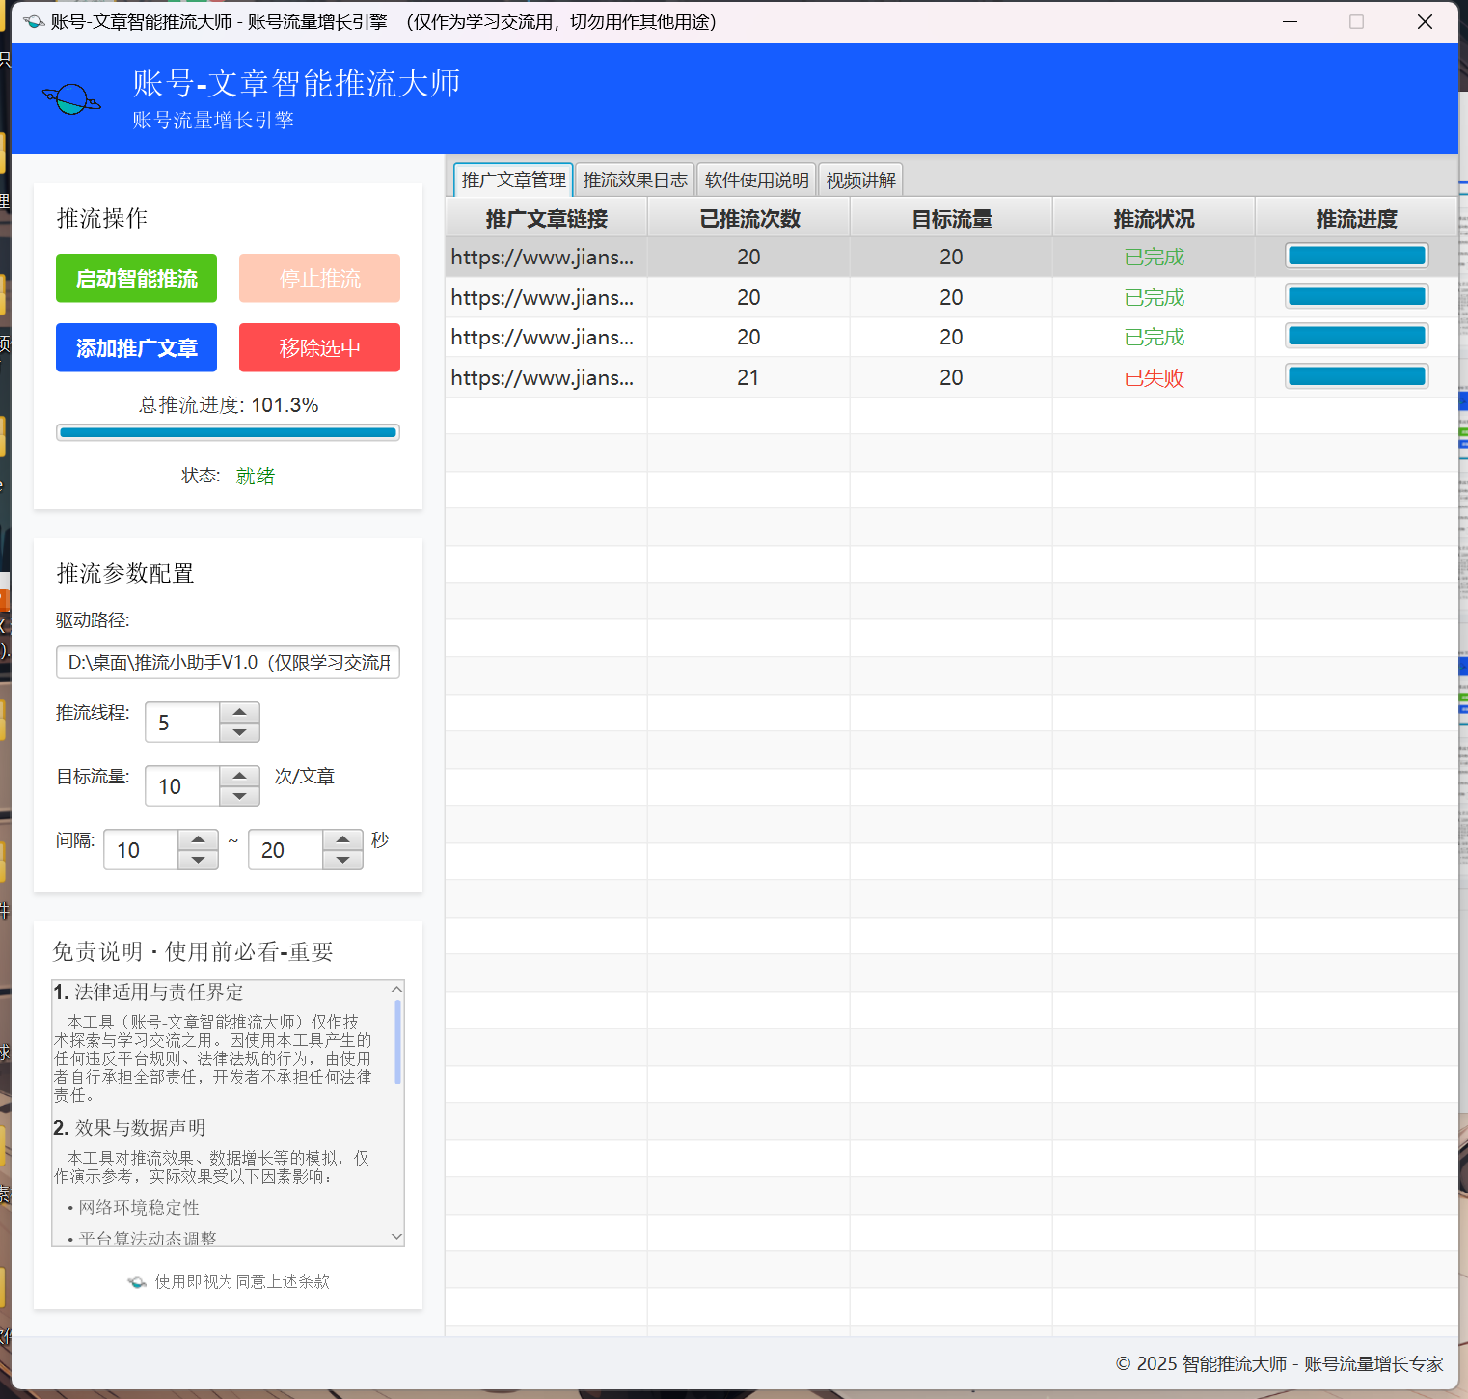1468x1399 pixels.
Task: Increase 推流线程 using the up arrow
Action: tap(239, 713)
